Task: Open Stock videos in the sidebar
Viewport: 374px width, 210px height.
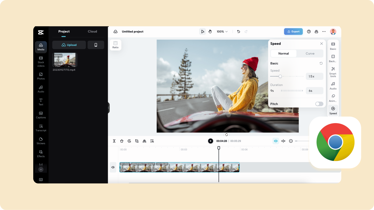Action: click(41, 62)
